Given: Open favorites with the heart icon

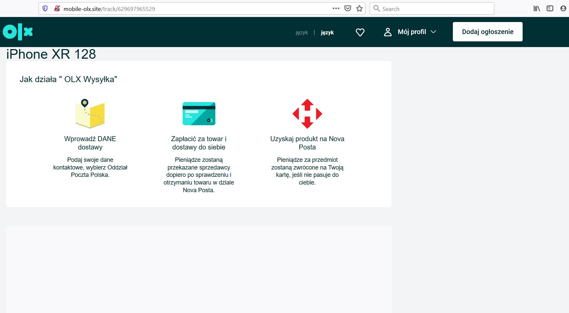Looking at the screenshot, I should [360, 32].
